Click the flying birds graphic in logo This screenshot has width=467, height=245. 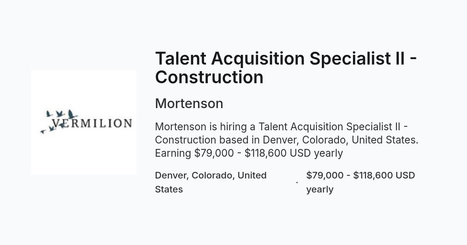[59, 121]
